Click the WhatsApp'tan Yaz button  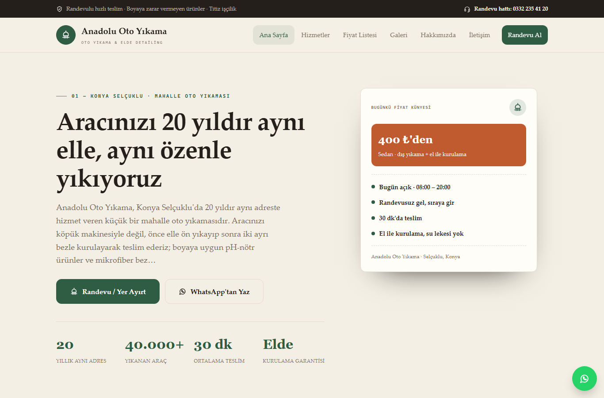214,291
